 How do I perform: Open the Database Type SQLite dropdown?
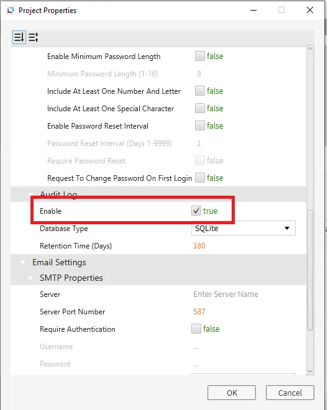tap(244, 228)
